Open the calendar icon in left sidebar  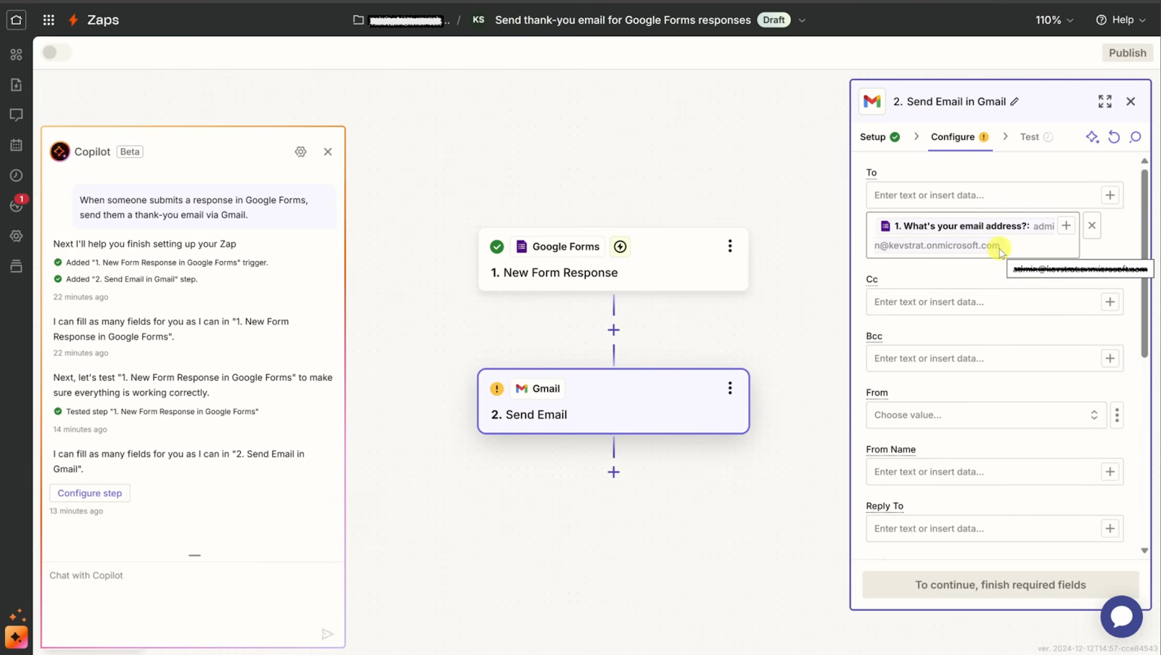click(16, 145)
